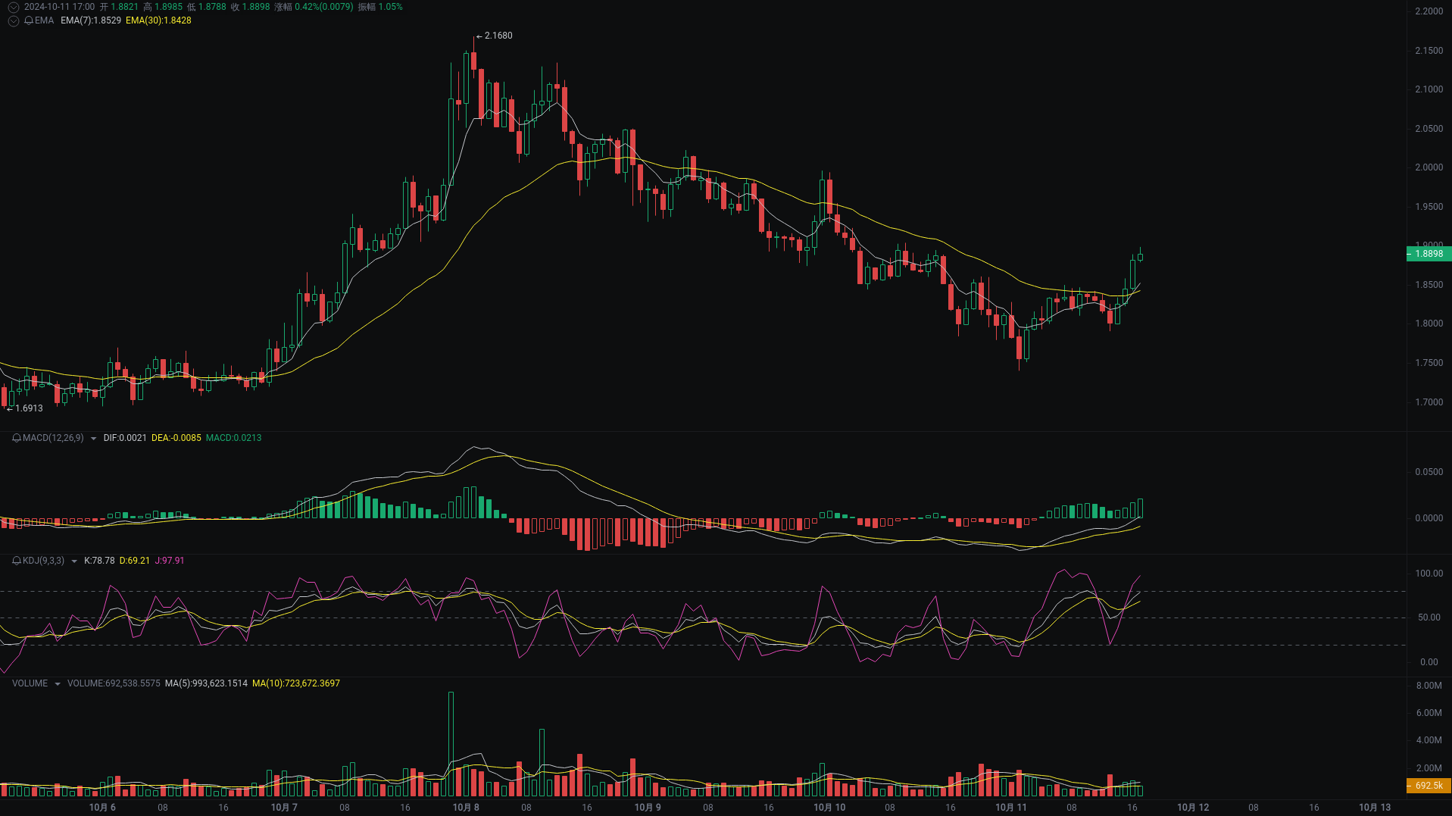Click the yellow EMA(30):1.8428 value
The image size is (1452, 816).
click(x=158, y=20)
